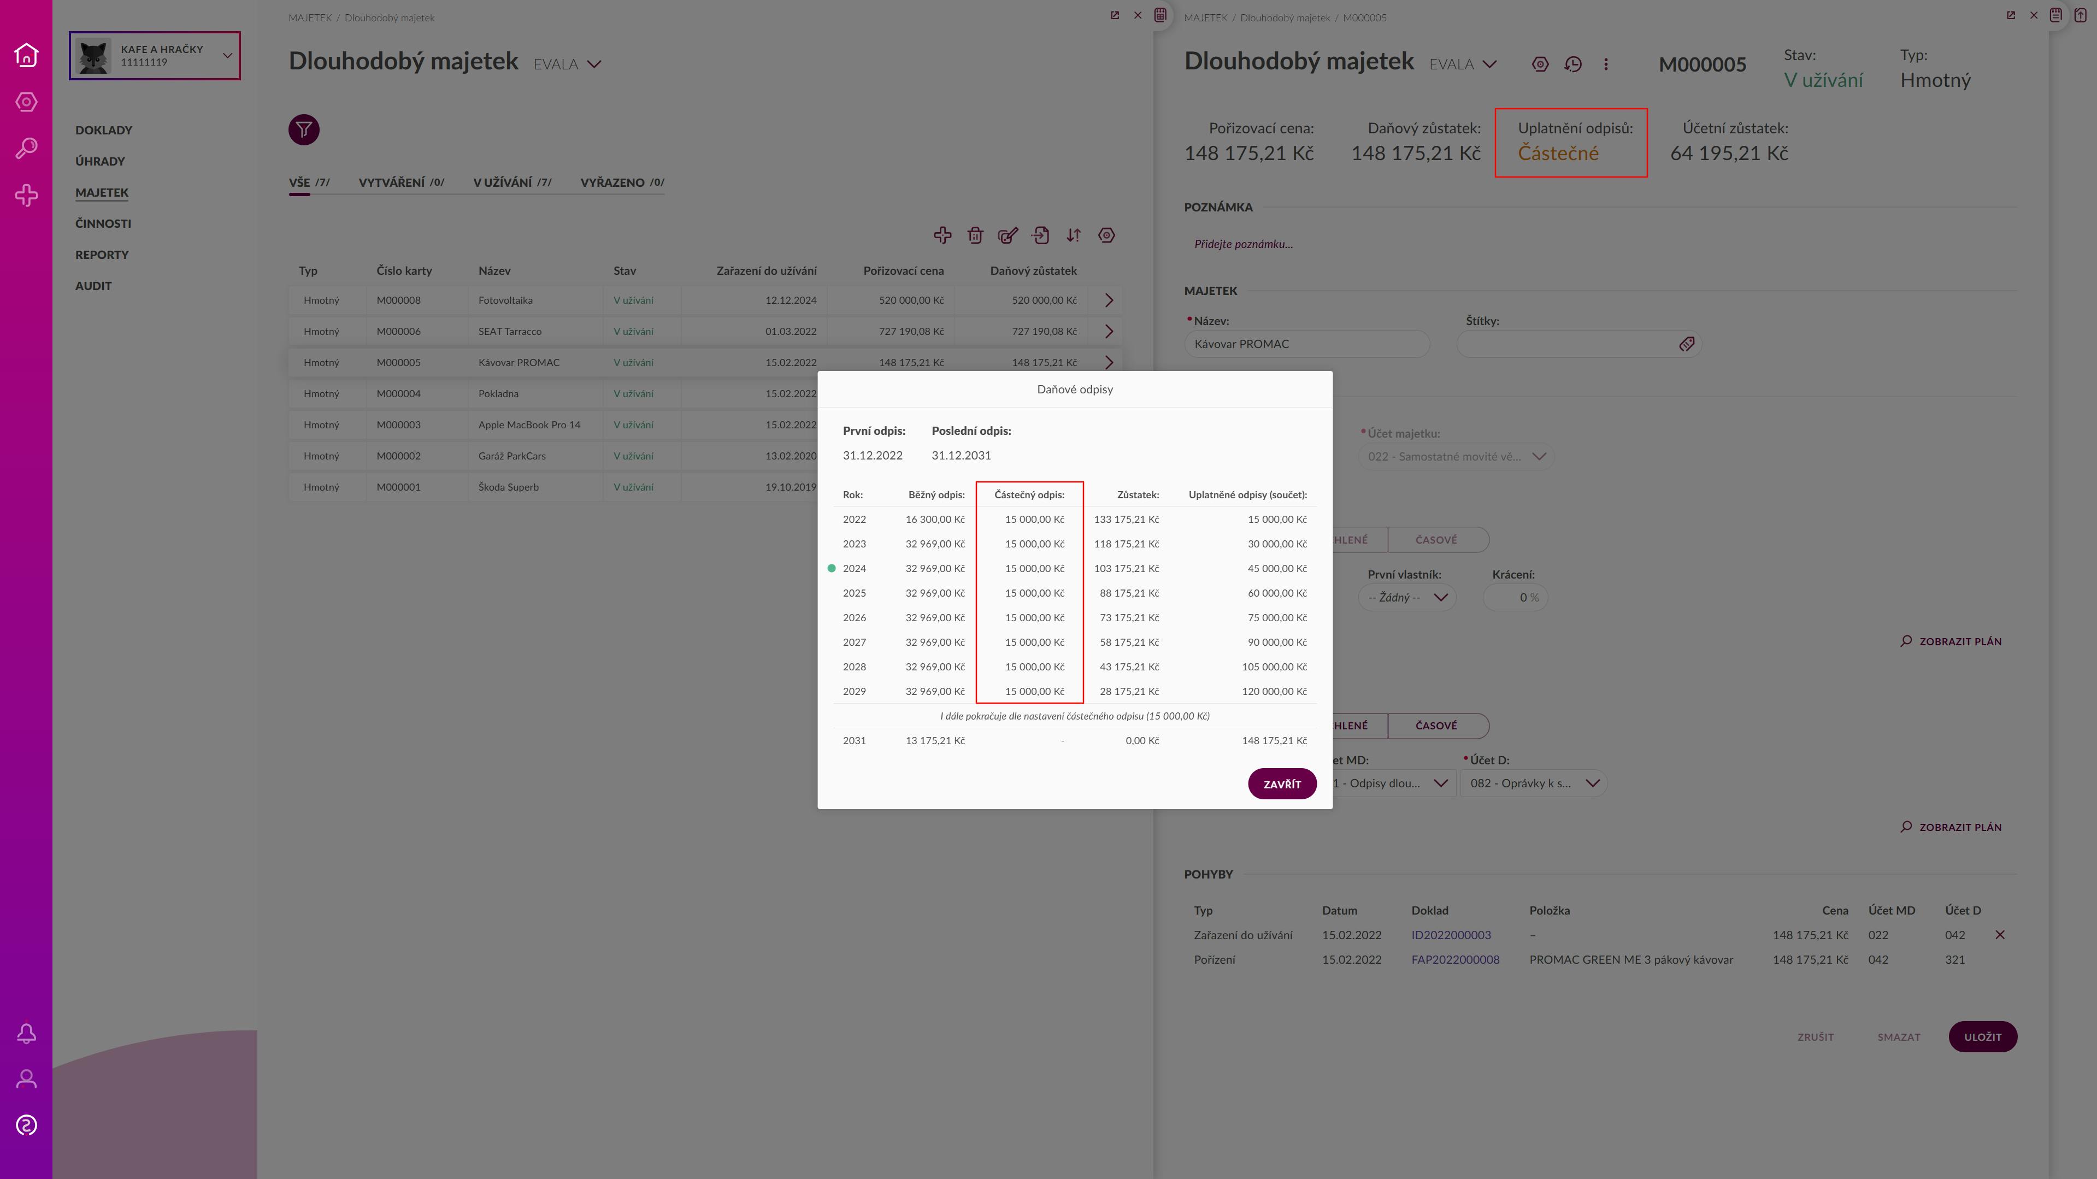Image resolution: width=2097 pixels, height=1179 pixels.
Task: Expand the Účet MD dropdown (Odpisy dlou...)
Action: pyautogui.click(x=1394, y=783)
